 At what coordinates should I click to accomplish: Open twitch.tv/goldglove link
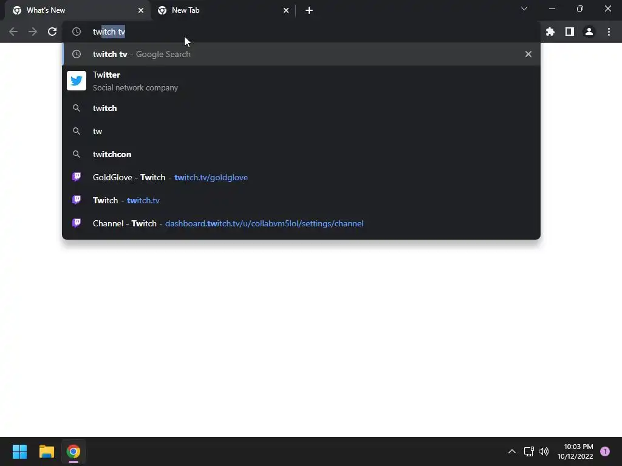pos(211,178)
